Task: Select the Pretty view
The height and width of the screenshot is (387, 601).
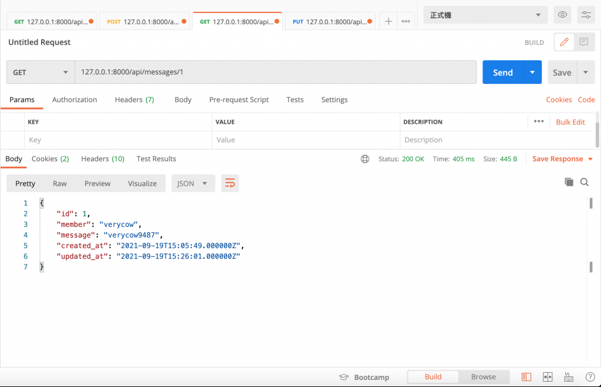Action: coord(25,184)
